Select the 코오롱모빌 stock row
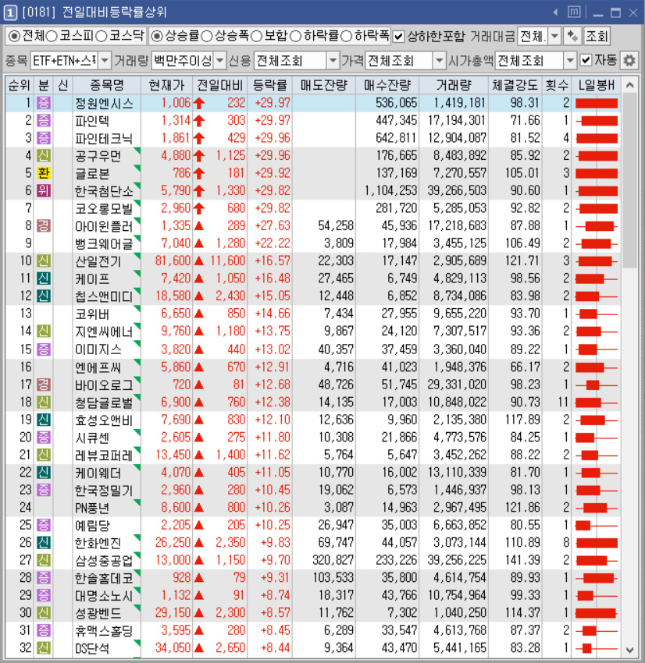This screenshot has height=663, width=645. [313, 208]
